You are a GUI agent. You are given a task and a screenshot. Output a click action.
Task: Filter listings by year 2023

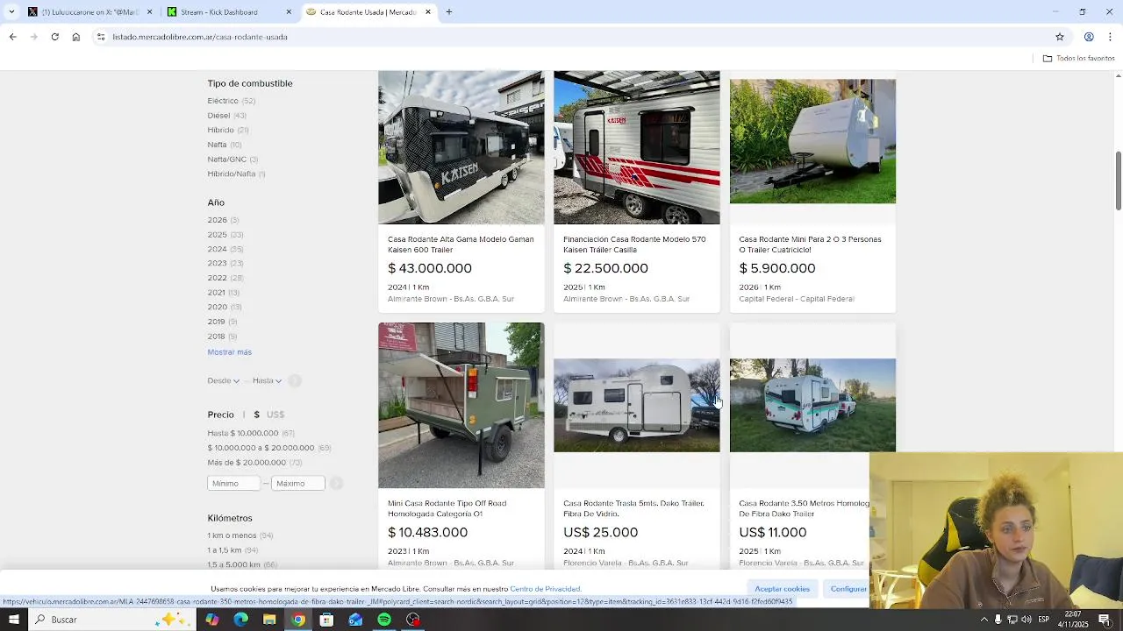pyautogui.click(x=225, y=263)
